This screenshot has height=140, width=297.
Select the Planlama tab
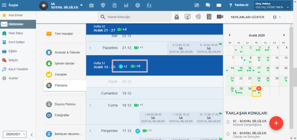pyautogui.click(x=65, y=86)
